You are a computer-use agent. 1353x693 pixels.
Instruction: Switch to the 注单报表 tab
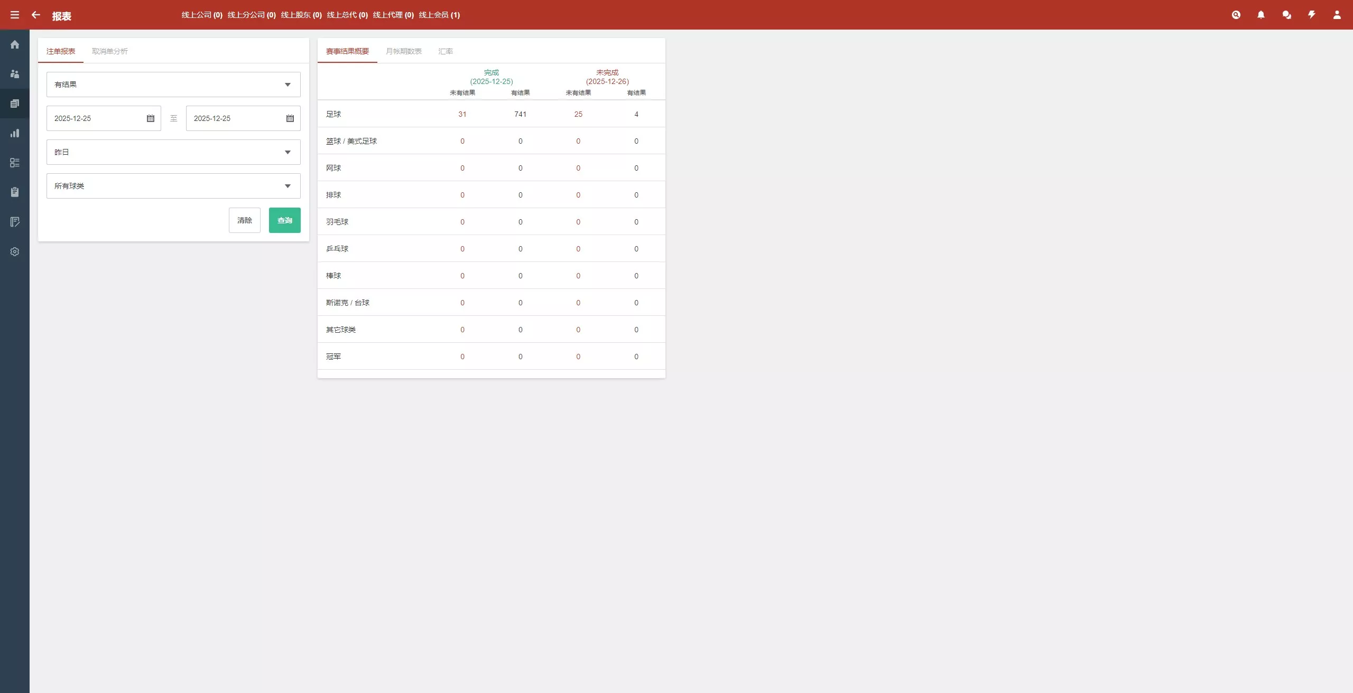[61, 51]
